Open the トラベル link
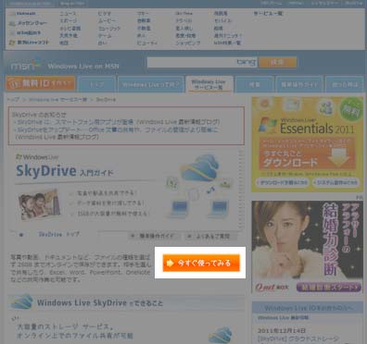This screenshot has height=344, width=367. click(x=183, y=21)
